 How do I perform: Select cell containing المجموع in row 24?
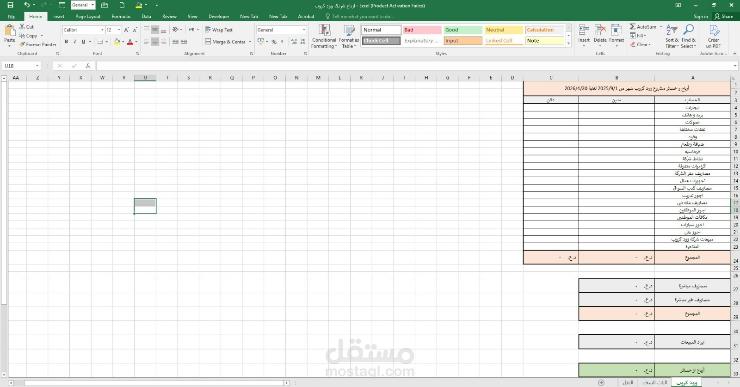tap(692, 258)
